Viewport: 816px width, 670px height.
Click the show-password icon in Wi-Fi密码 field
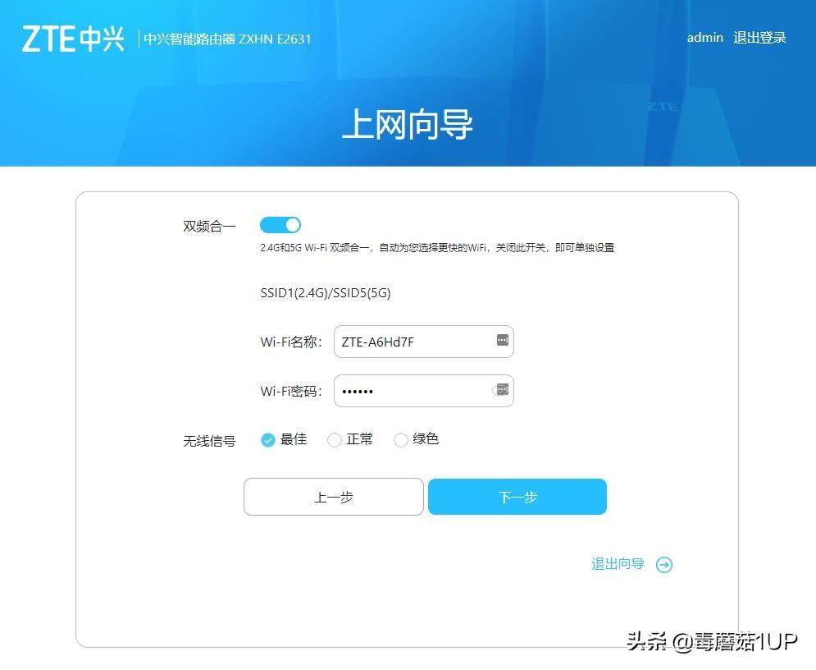[x=500, y=390]
